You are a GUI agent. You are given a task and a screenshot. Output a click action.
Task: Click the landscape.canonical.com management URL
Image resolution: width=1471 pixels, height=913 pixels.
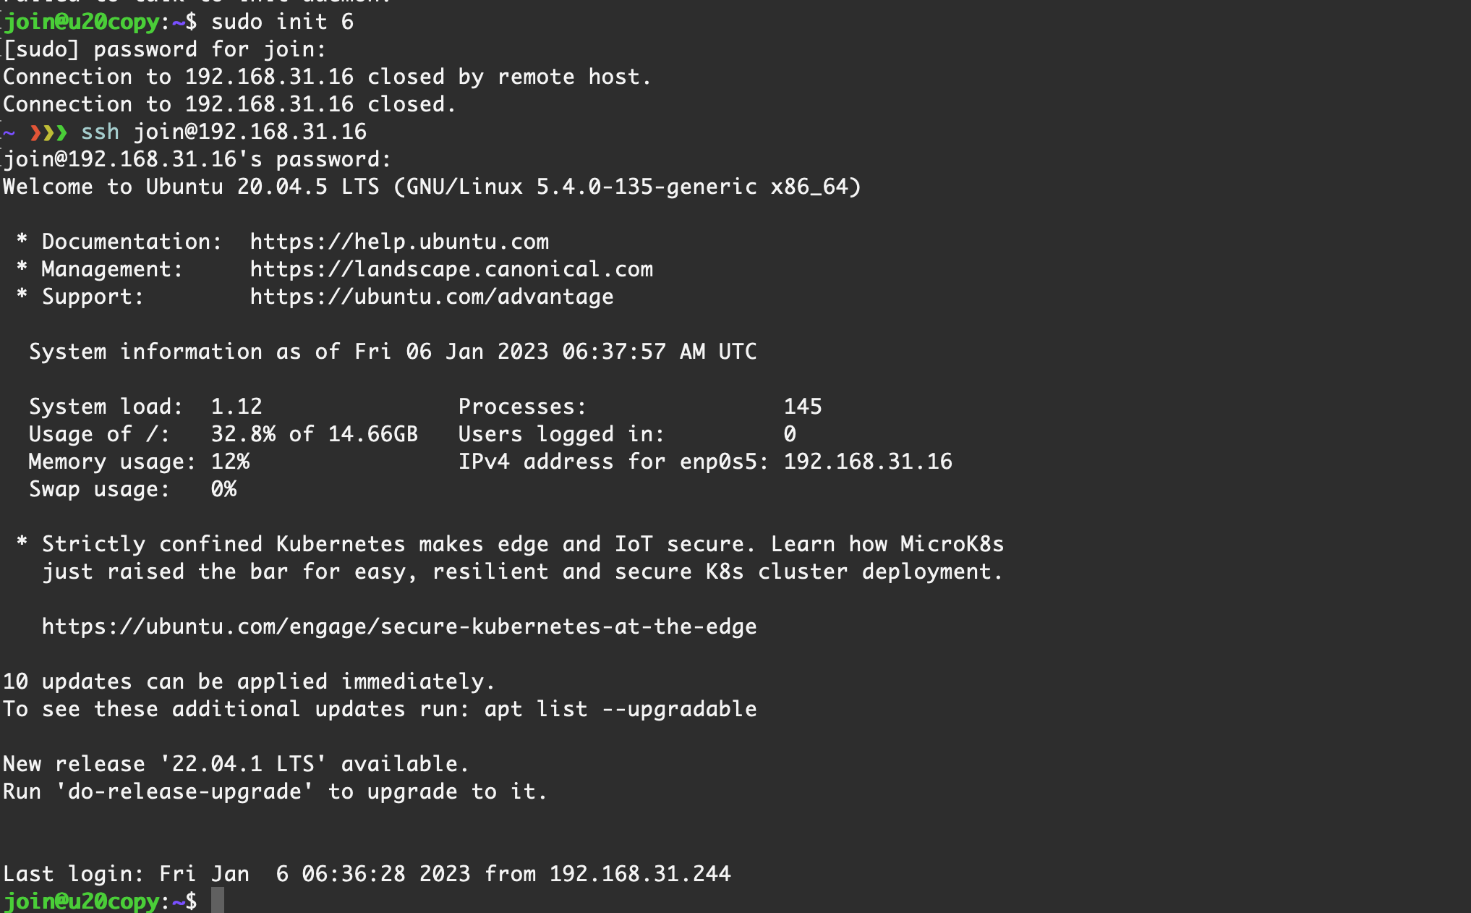coord(451,269)
